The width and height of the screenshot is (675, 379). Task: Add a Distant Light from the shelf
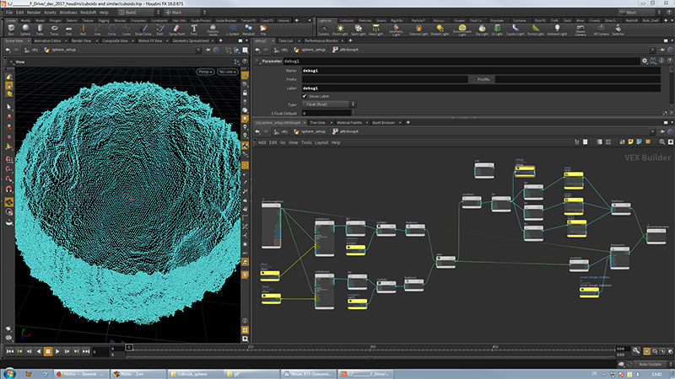440,29
